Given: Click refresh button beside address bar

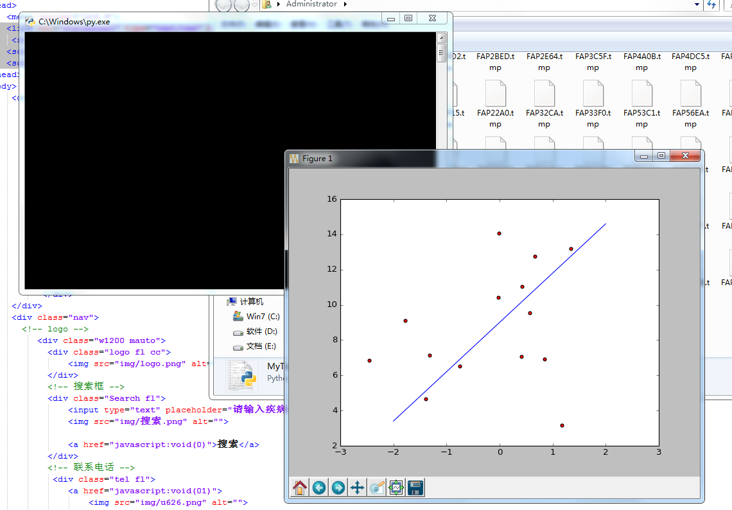Looking at the screenshot, I should pyautogui.click(x=712, y=4).
